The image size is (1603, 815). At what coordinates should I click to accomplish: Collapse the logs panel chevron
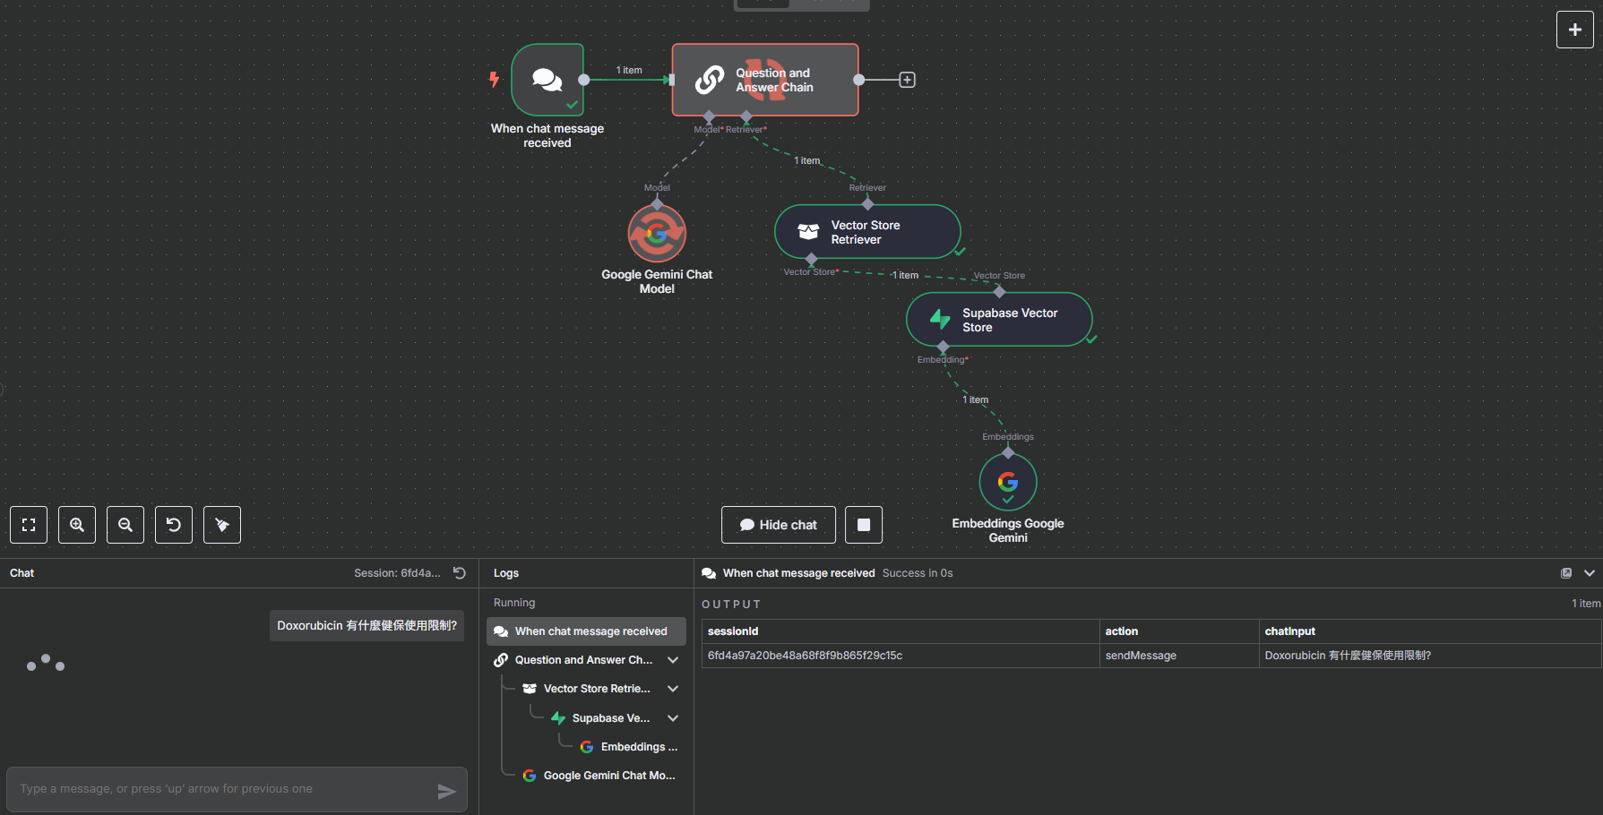point(1590,573)
